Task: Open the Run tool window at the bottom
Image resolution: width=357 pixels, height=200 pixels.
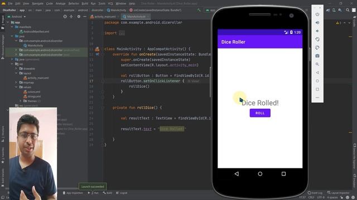Action: 93,193
